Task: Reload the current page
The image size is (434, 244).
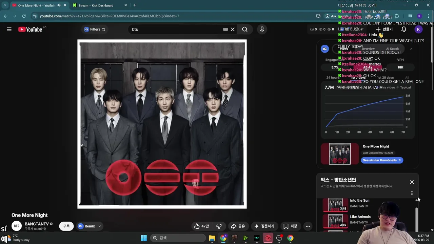Action: pos(24,16)
